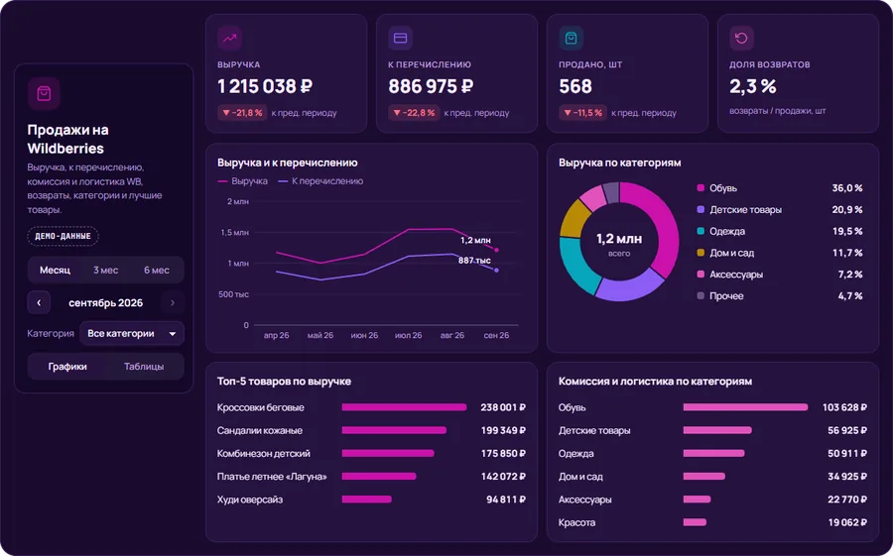
Task: Click the 568 units sold figure
Action: (575, 86)
